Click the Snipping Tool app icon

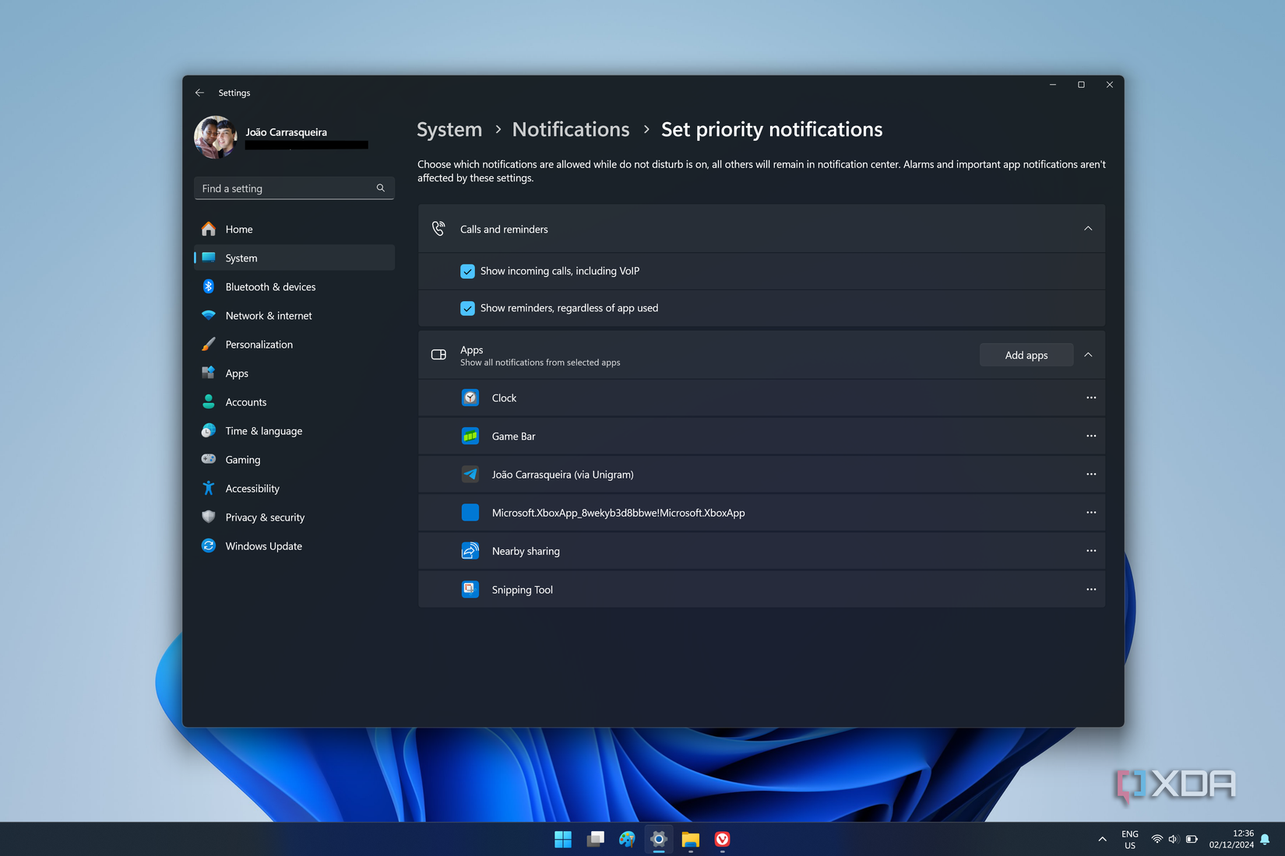coord(470,589)
